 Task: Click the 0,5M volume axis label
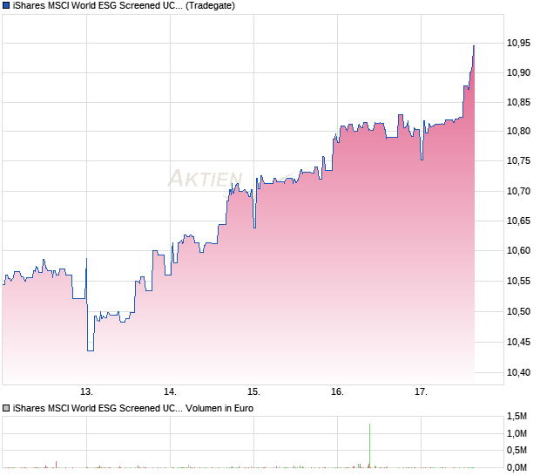(516, 450)
